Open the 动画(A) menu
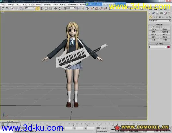172x133 pixels. 63,5
